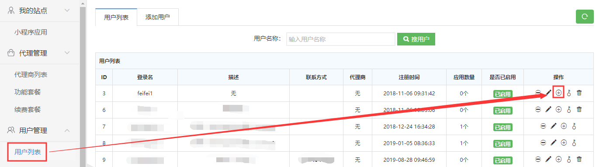Click registration time 2018-11-06 09:31:42

point(409,94)
